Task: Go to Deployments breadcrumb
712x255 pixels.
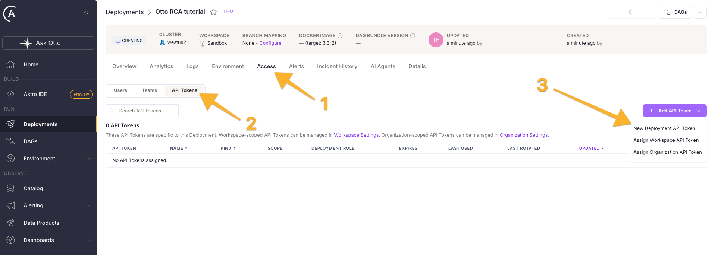Action: (125, 12)
